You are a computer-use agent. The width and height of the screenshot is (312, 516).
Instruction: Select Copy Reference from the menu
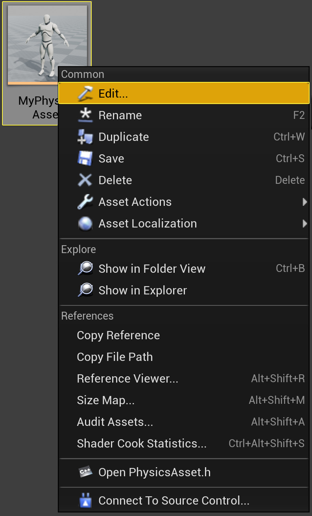(x=118, y=335)
